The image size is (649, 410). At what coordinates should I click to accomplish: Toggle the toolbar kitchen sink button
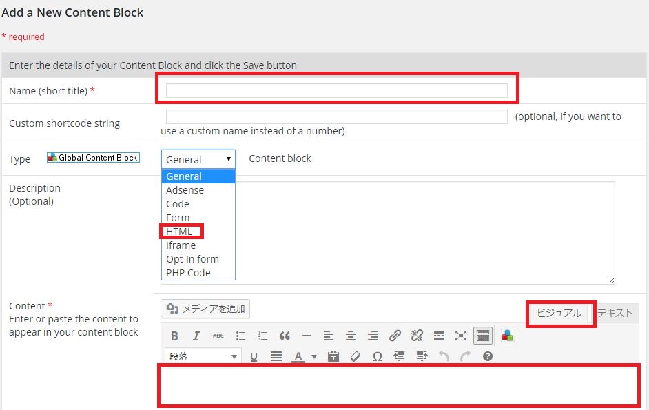point(483,336)
